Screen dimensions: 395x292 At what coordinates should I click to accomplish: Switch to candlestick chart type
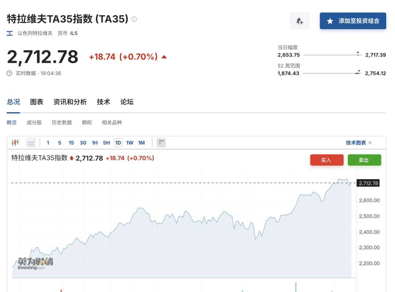click(x=15, y=143)
